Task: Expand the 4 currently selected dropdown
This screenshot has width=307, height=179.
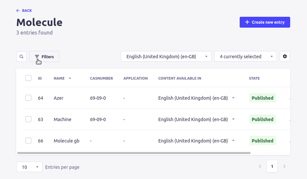Action: (246, 56)
